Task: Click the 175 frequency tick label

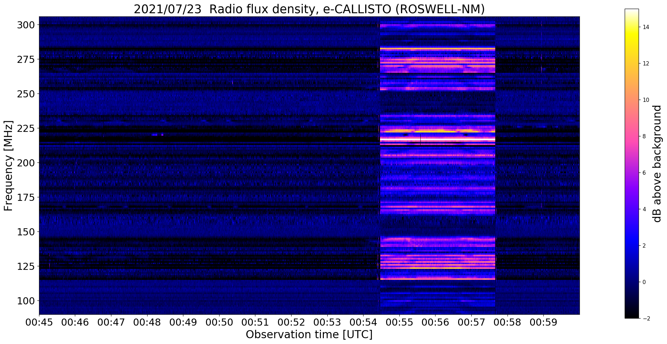Action: coord(26,197)
